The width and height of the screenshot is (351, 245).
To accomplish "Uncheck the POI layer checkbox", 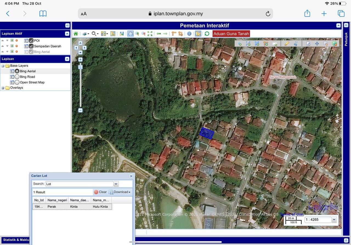I will click(31, 41).
